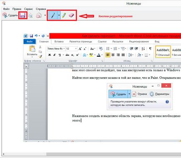This screenshot has width=181, height=158.
Task: Click Создать in the small Ножницы dialog
Action: (x=118, y=94)
